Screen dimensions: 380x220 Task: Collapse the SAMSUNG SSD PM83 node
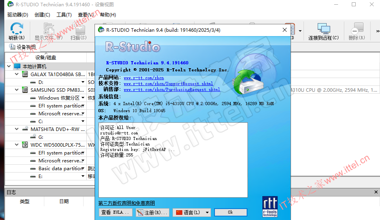pyautogui.click(x=16, y=90)
